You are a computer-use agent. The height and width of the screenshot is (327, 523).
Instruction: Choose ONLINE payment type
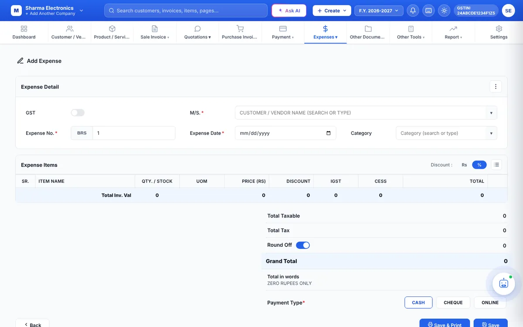click(490, 303)
